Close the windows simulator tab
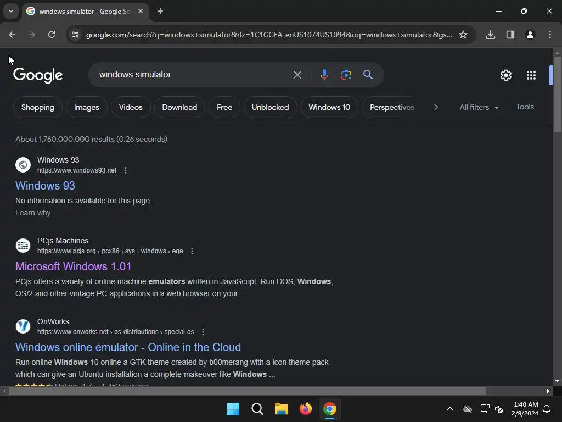This screenshot has width=562, height=422. point(140,11)
